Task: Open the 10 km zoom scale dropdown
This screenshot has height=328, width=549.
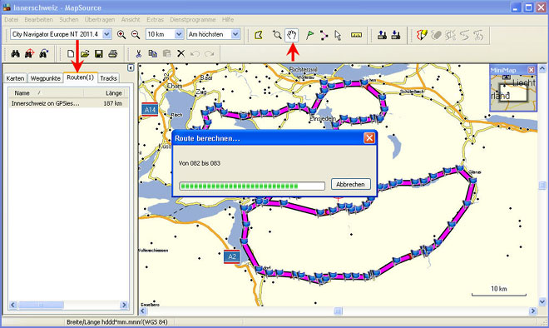Action: 179,34
